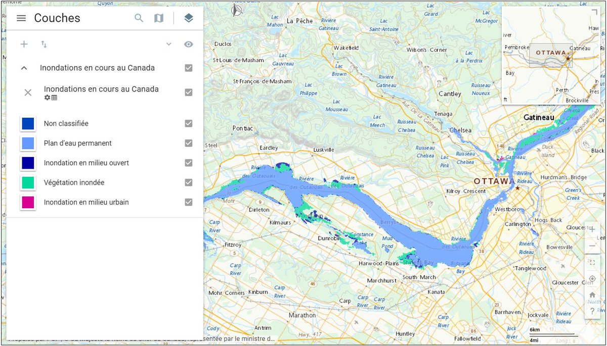Click the Cantley label on the map

tap(450, 93)
